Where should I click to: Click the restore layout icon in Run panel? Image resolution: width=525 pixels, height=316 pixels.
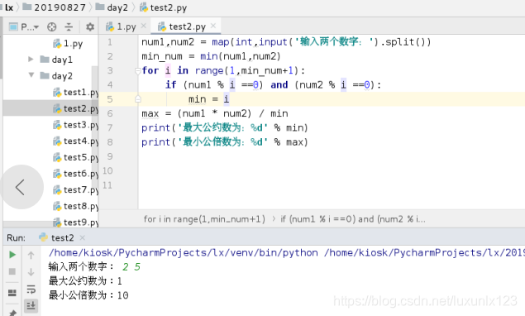(x=12, y=293)
